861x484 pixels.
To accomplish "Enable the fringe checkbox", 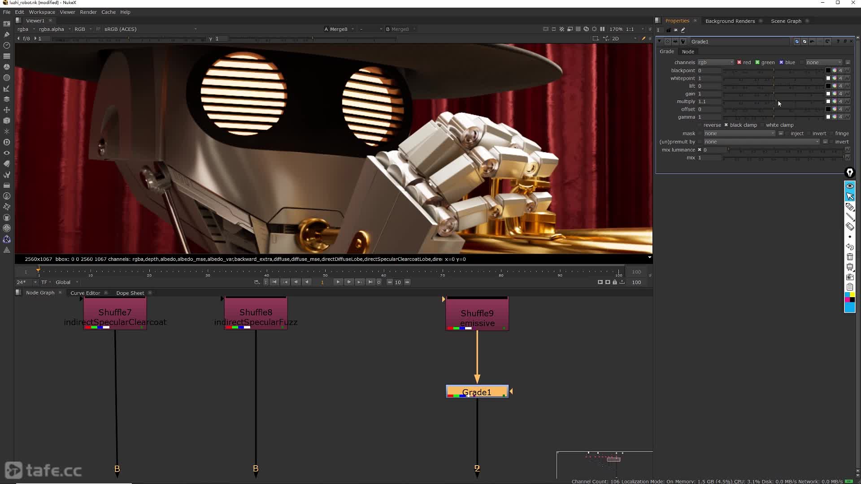I will tap(831, 134).
